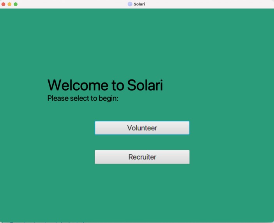This screenshot has width=274, height=223.
Task: Close the Solari window with red button
Action: tap(4, 4)
